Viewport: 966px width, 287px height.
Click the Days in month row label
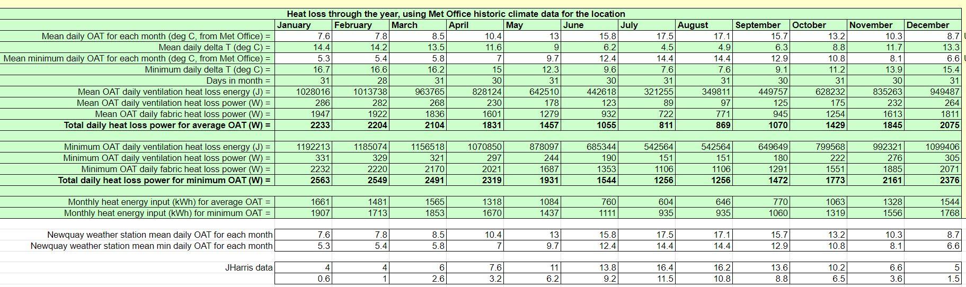tap(238, 80)
